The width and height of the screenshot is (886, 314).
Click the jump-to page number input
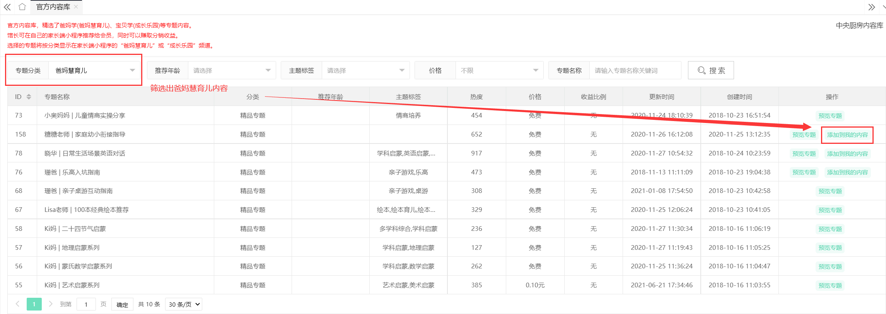[86, 304]
